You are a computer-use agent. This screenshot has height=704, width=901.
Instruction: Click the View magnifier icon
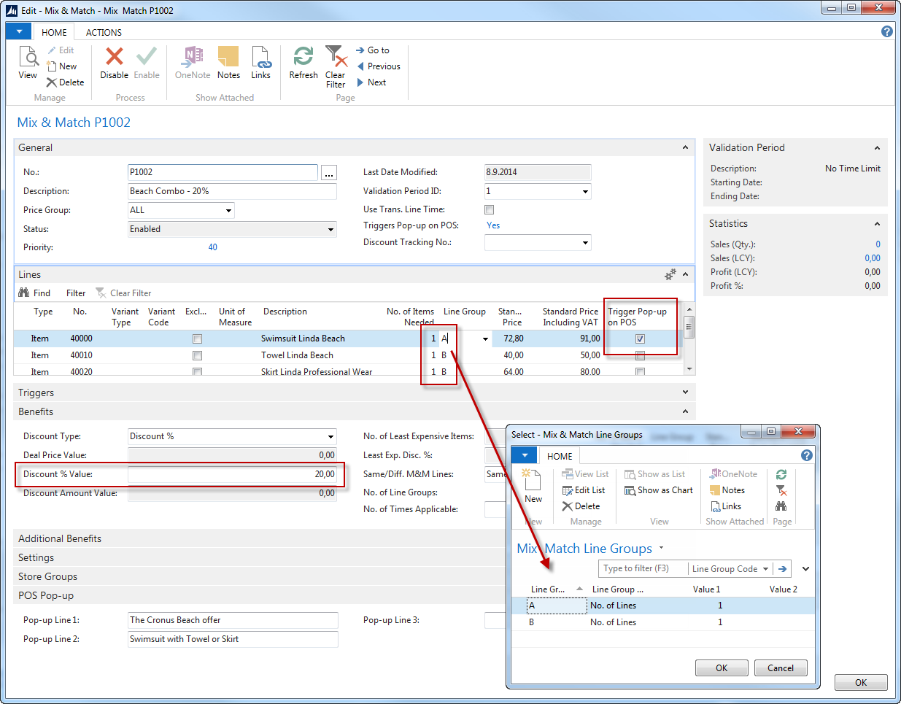(28, 57)
